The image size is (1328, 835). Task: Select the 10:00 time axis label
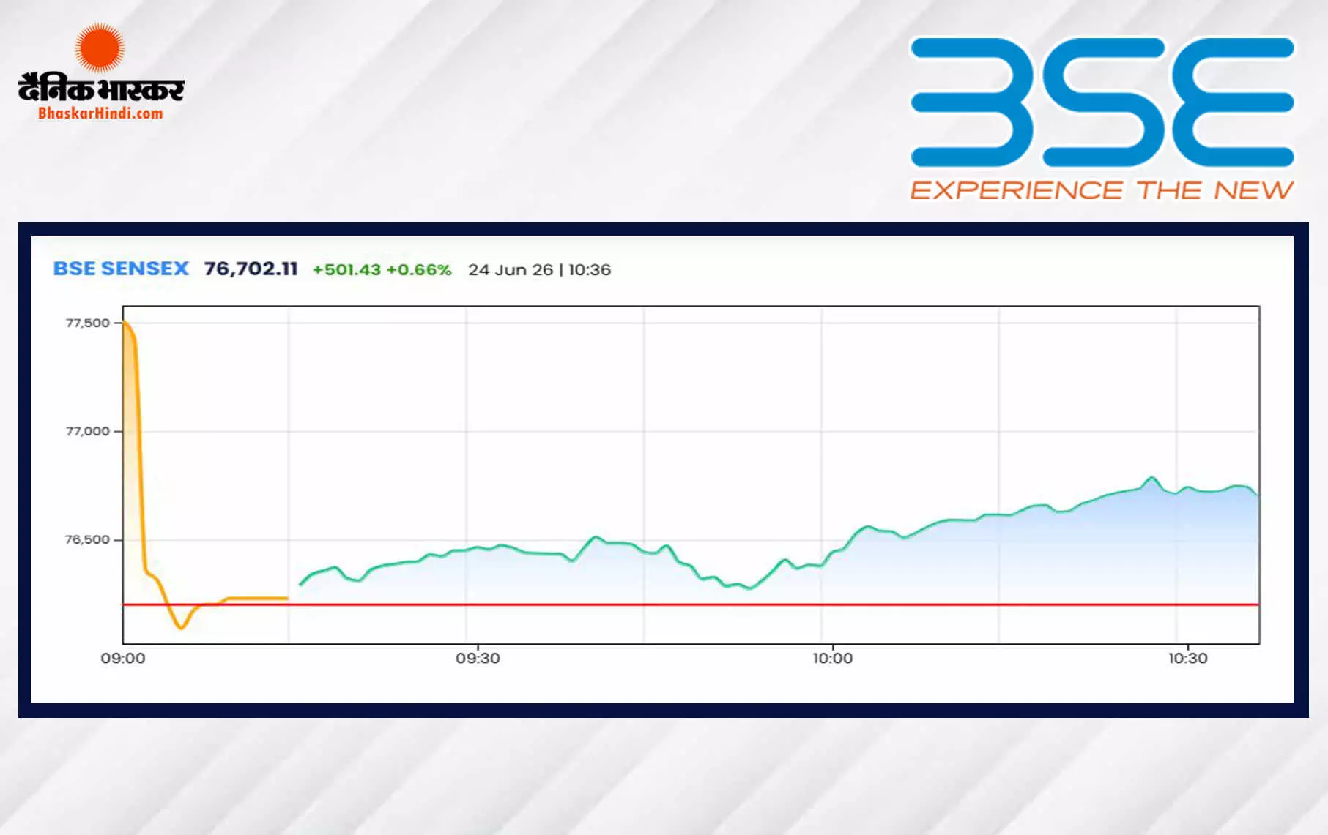pos(833,658)
